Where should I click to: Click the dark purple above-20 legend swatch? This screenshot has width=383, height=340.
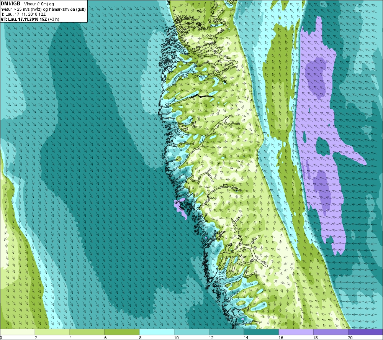366,332
